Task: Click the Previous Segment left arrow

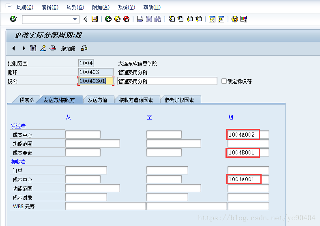Action: (13, 48)
